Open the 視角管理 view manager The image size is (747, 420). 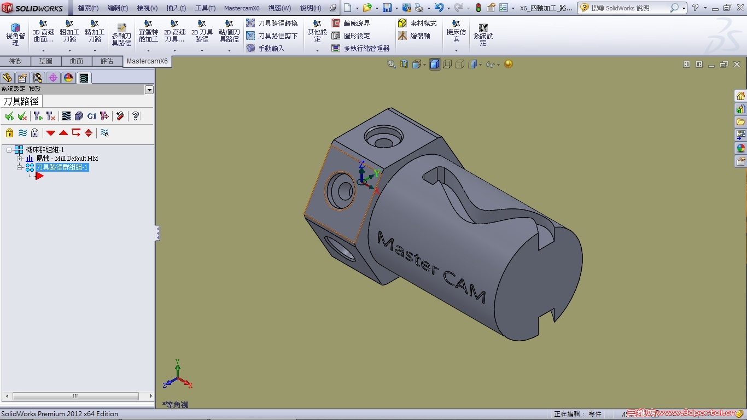15,34
